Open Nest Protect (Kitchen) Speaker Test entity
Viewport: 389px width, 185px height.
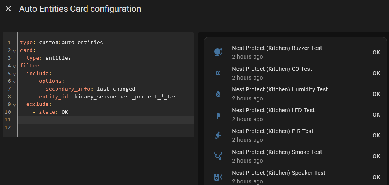pos(279,173)
